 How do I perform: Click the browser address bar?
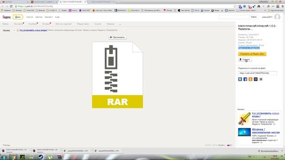pyautogui.click(x=124, y=6)
